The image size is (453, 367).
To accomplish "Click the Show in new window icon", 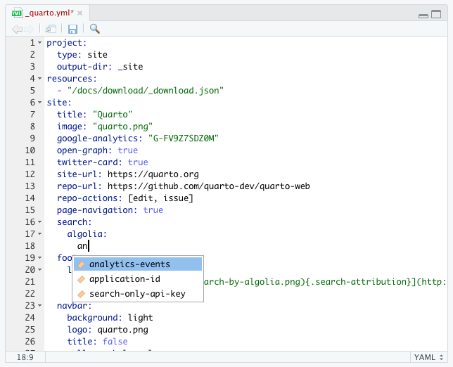I will [51, 29].
